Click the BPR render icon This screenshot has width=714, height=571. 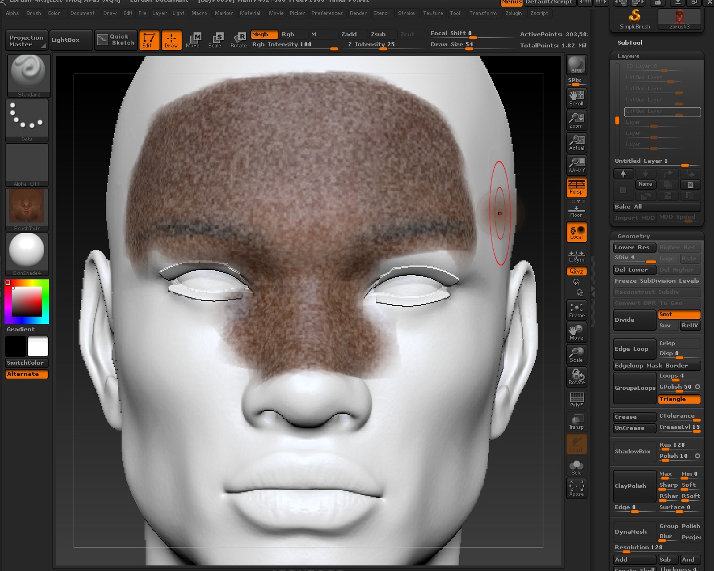(x=576, y=65)
